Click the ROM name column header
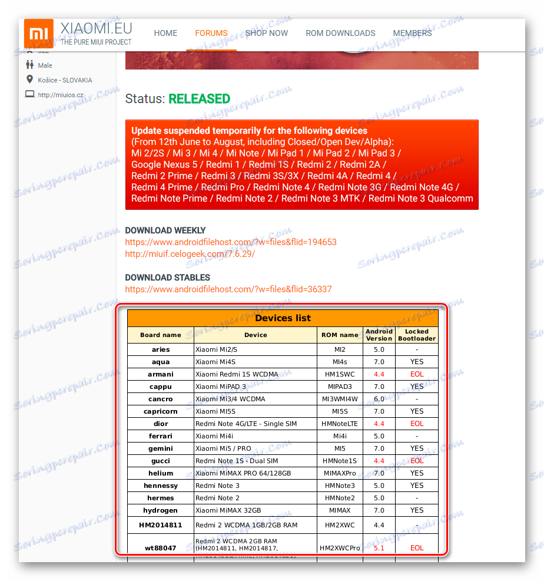544x581 pixels. 340,335
